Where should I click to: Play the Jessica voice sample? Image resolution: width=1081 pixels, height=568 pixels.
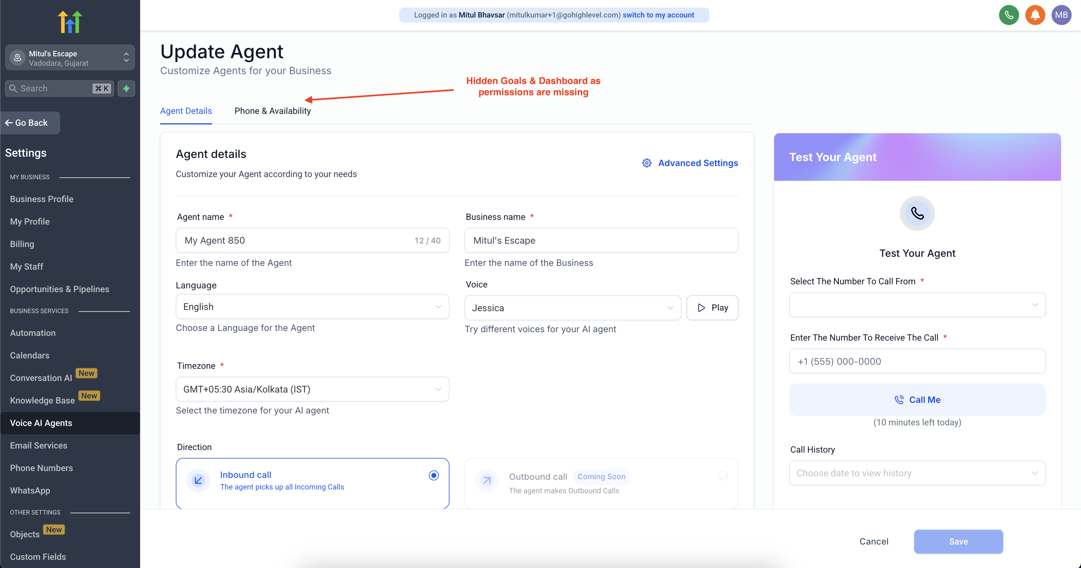(x=712, y=308)
